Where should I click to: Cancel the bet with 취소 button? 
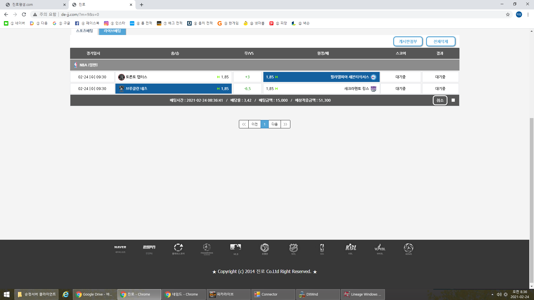pyautogui.click(x=440, y=100)
